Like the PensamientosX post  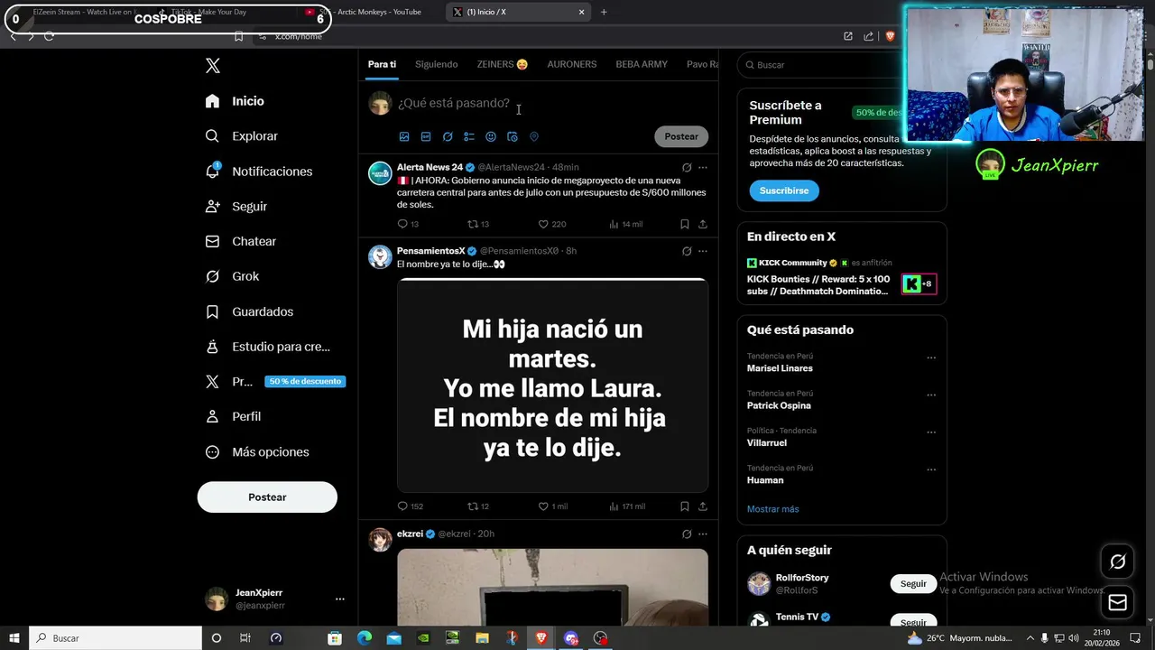(x=553, y=506)
